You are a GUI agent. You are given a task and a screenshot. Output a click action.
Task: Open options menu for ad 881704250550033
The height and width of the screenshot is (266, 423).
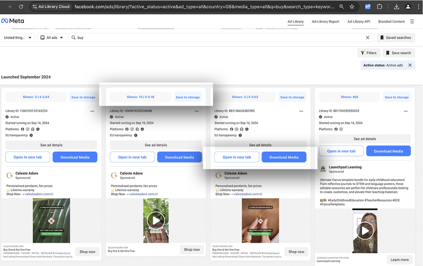click(x=406, y=111)
